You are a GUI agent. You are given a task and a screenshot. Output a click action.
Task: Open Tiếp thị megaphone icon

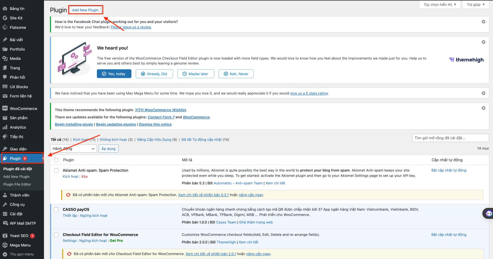point(5,137)
